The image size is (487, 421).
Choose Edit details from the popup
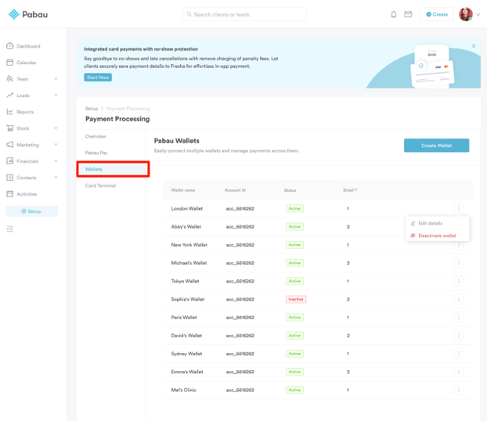coord(430,223)
